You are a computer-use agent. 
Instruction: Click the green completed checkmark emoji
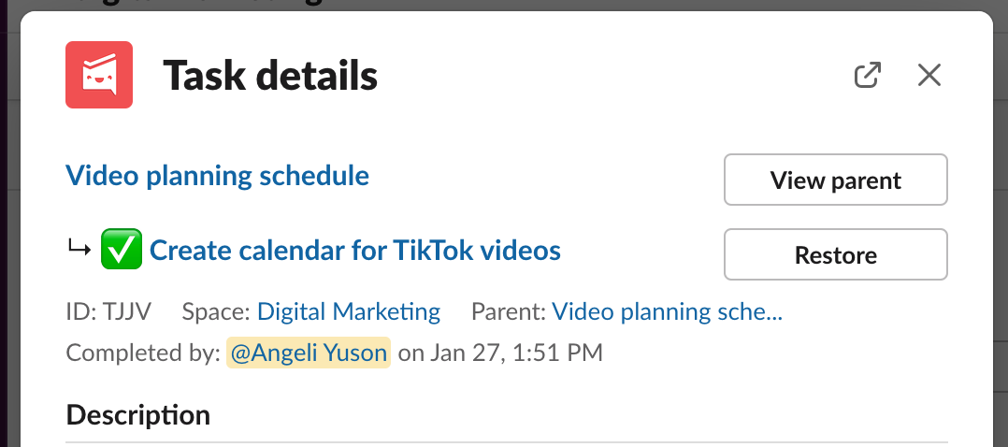click(x=122, y=249)
